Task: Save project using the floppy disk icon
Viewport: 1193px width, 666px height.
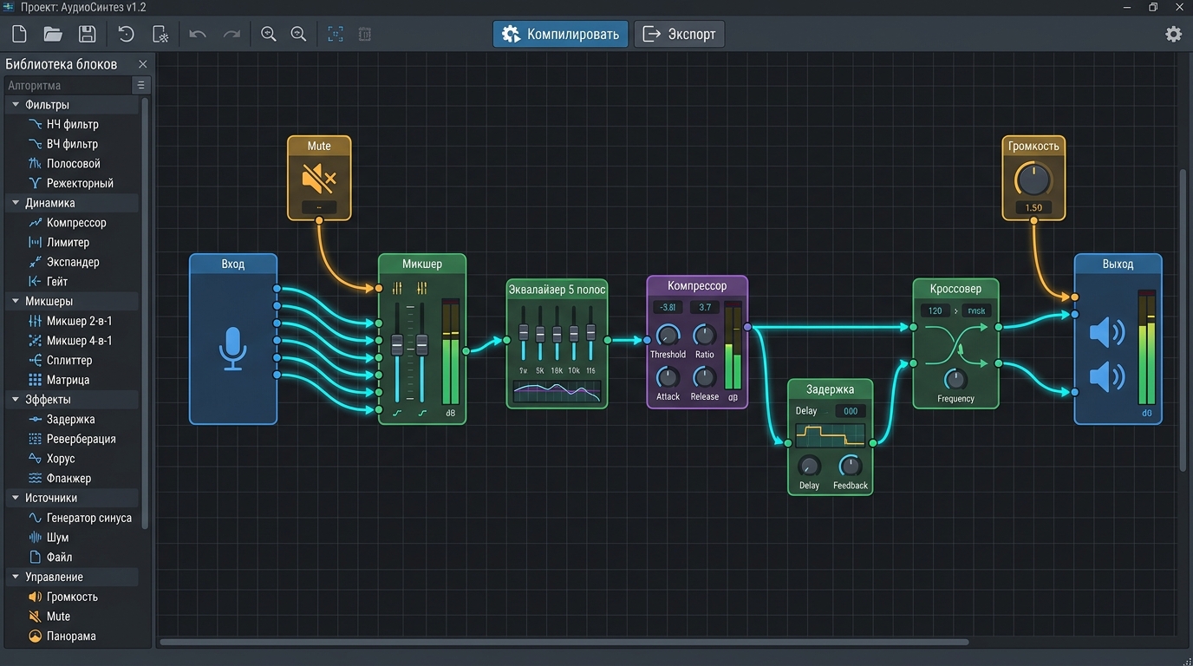Action: (87, 35)
